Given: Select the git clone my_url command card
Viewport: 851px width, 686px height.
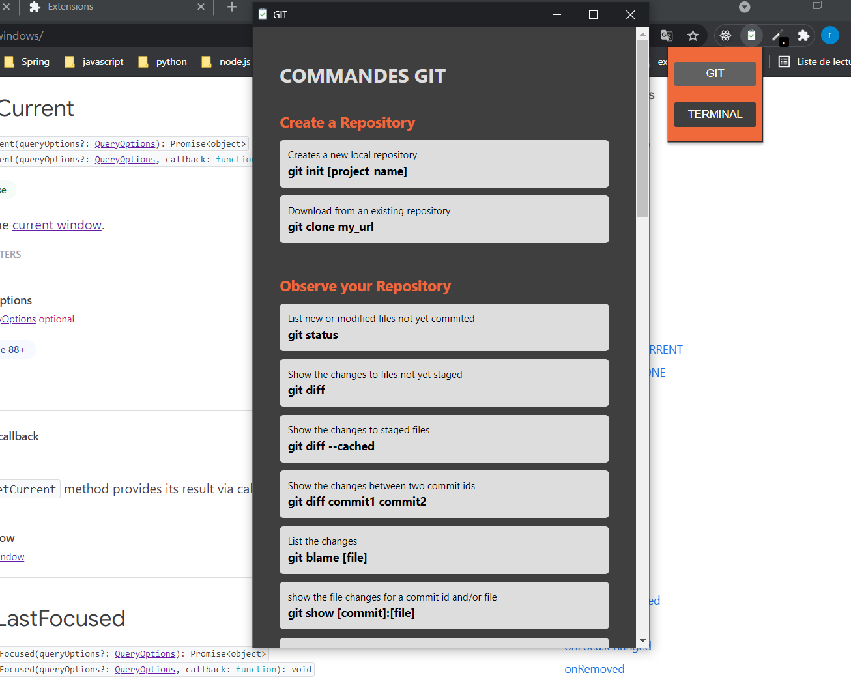Looking at the screenshot, I should (444, 219).
